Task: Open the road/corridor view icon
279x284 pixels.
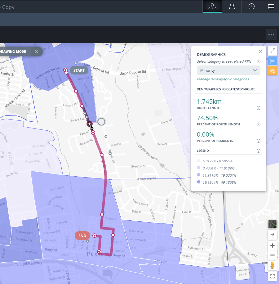Action: (232, 7)
